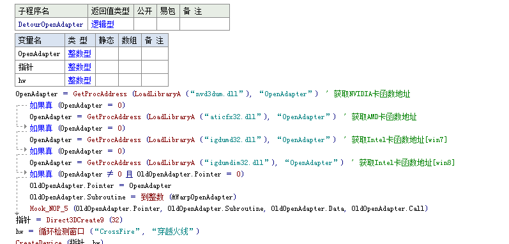Click the DetourOpenAdapter subroutine name cell
509x244 pixels.
point(51,24)
